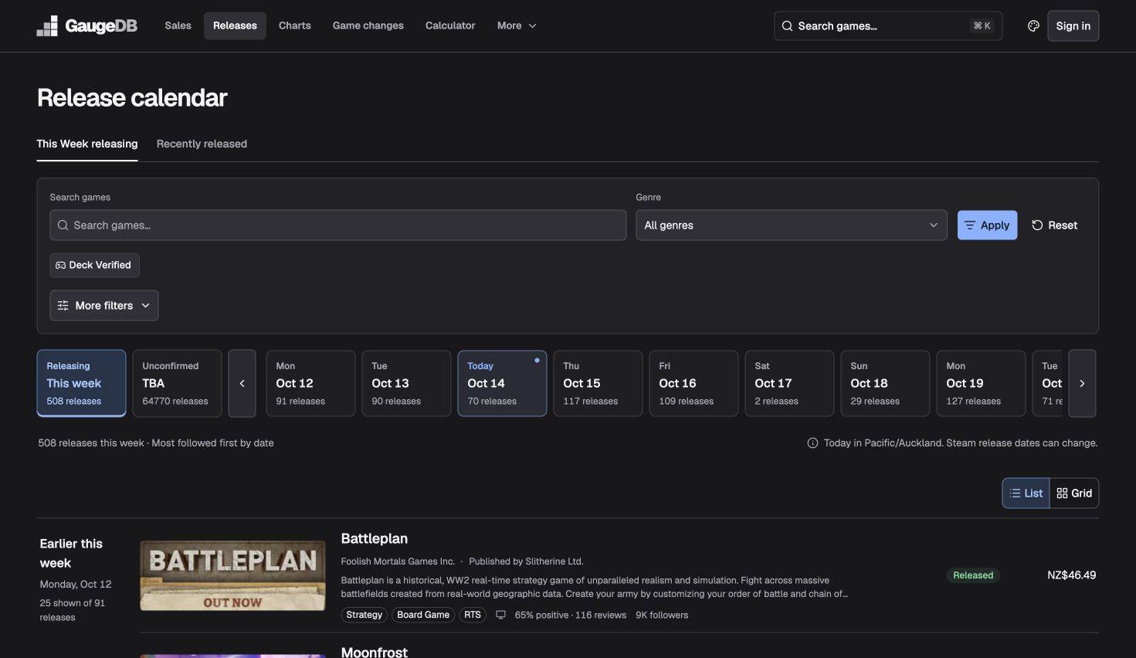Focus the top Search games box
Viewport: 1136px width, 658px height.
888,25
